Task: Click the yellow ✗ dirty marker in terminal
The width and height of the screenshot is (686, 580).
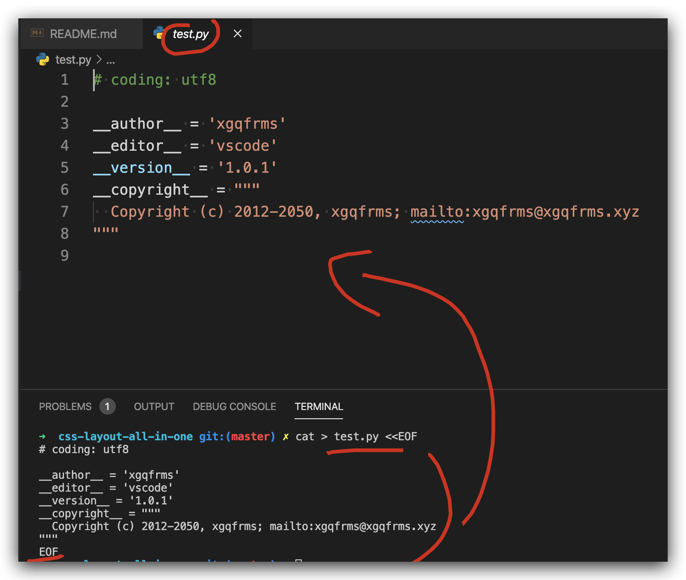Action: point(286,437)
